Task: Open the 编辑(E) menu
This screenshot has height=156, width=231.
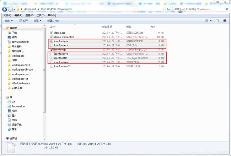Action: [x=18, y=15]
